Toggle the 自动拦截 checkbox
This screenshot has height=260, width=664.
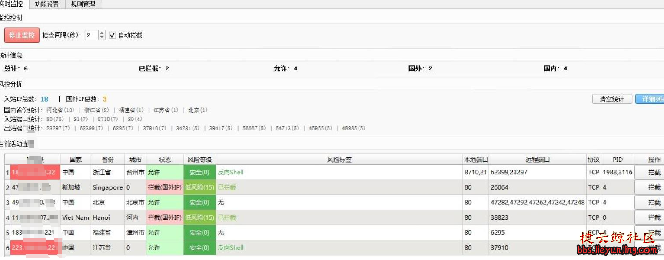(x=113, y=35)
